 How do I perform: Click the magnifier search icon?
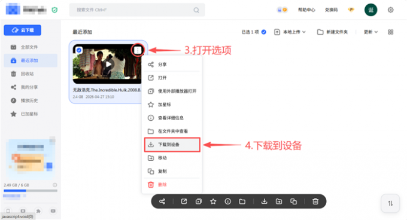click(196, 10)
